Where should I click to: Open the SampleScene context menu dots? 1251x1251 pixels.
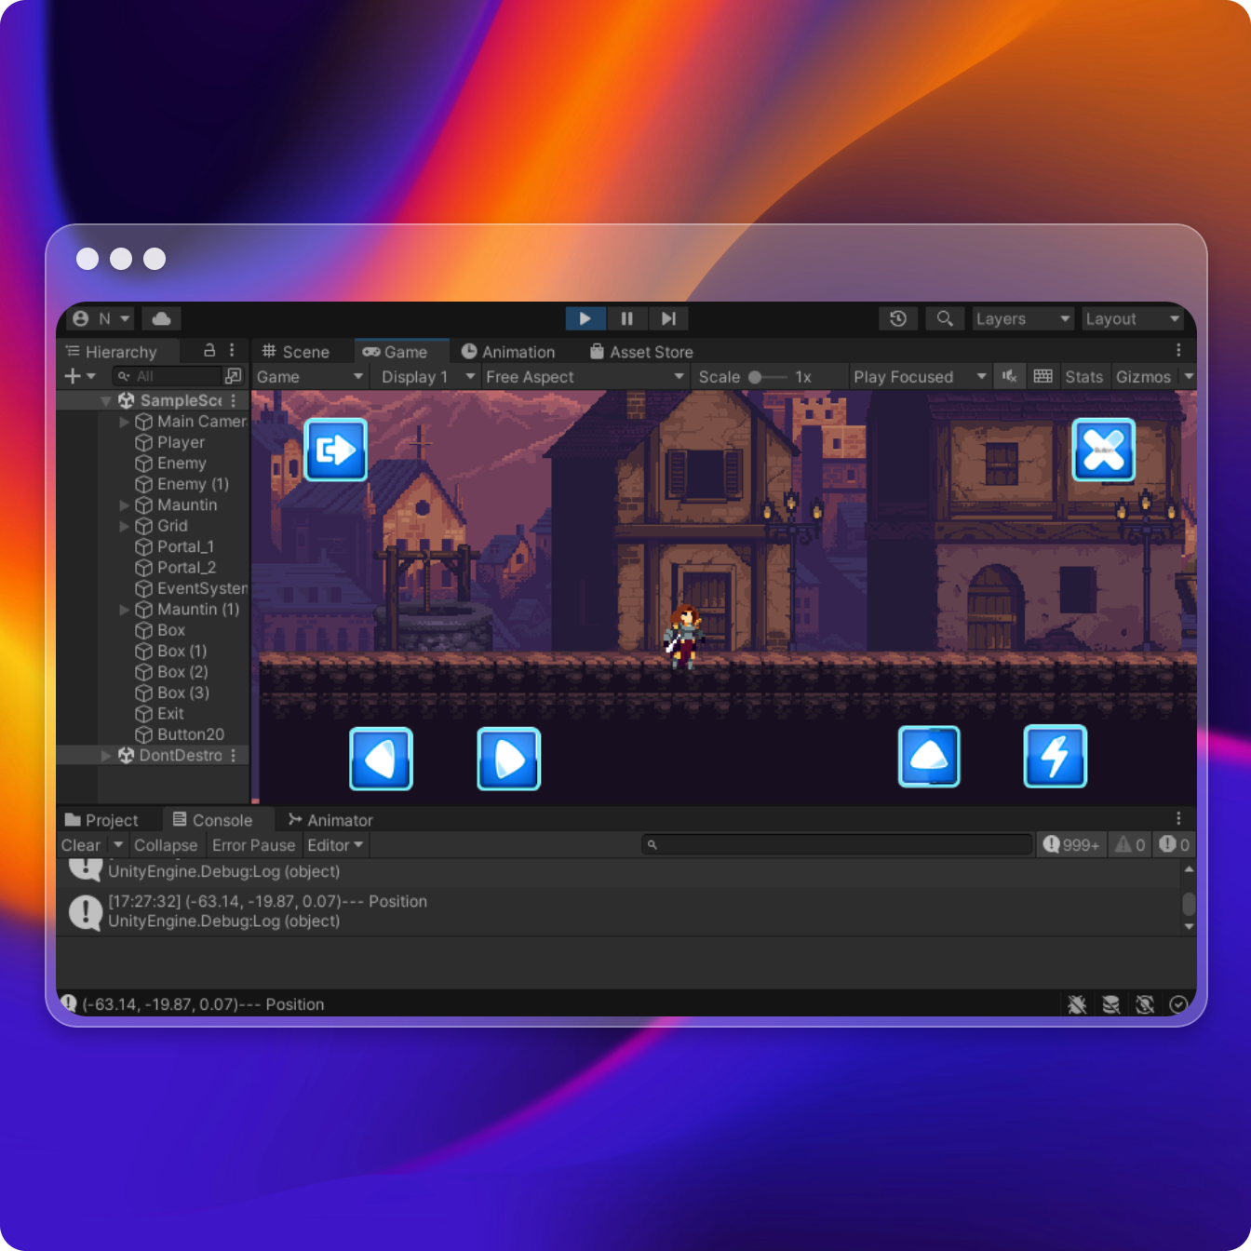click(x=234, y=400)
